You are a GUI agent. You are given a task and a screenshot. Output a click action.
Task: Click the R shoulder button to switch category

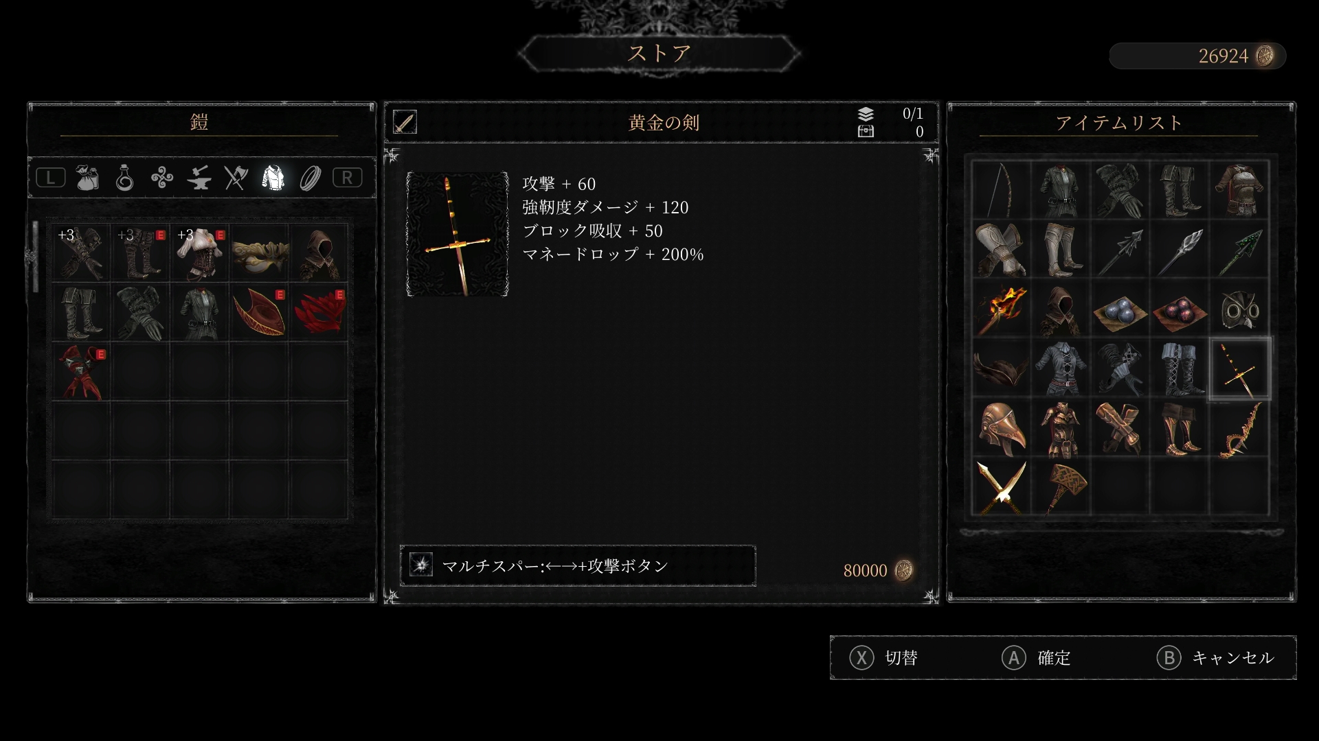tap(347, 178)
